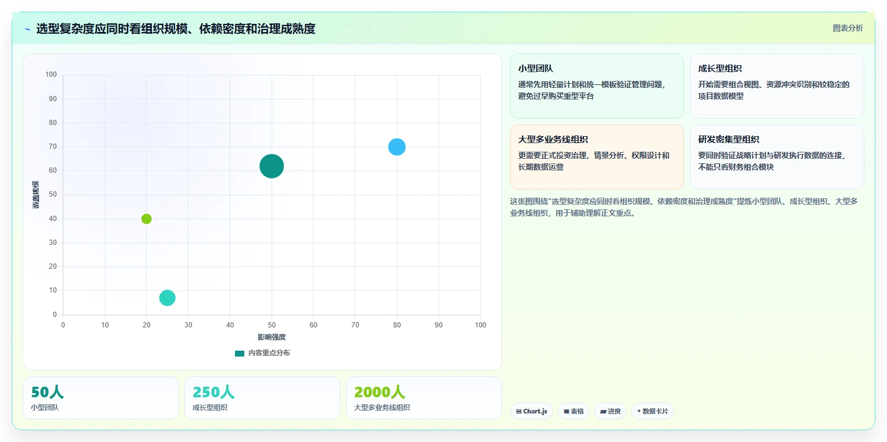Click the 数据卡片 tag chip
Screen dimensions: 887x442
pos(653,411)
